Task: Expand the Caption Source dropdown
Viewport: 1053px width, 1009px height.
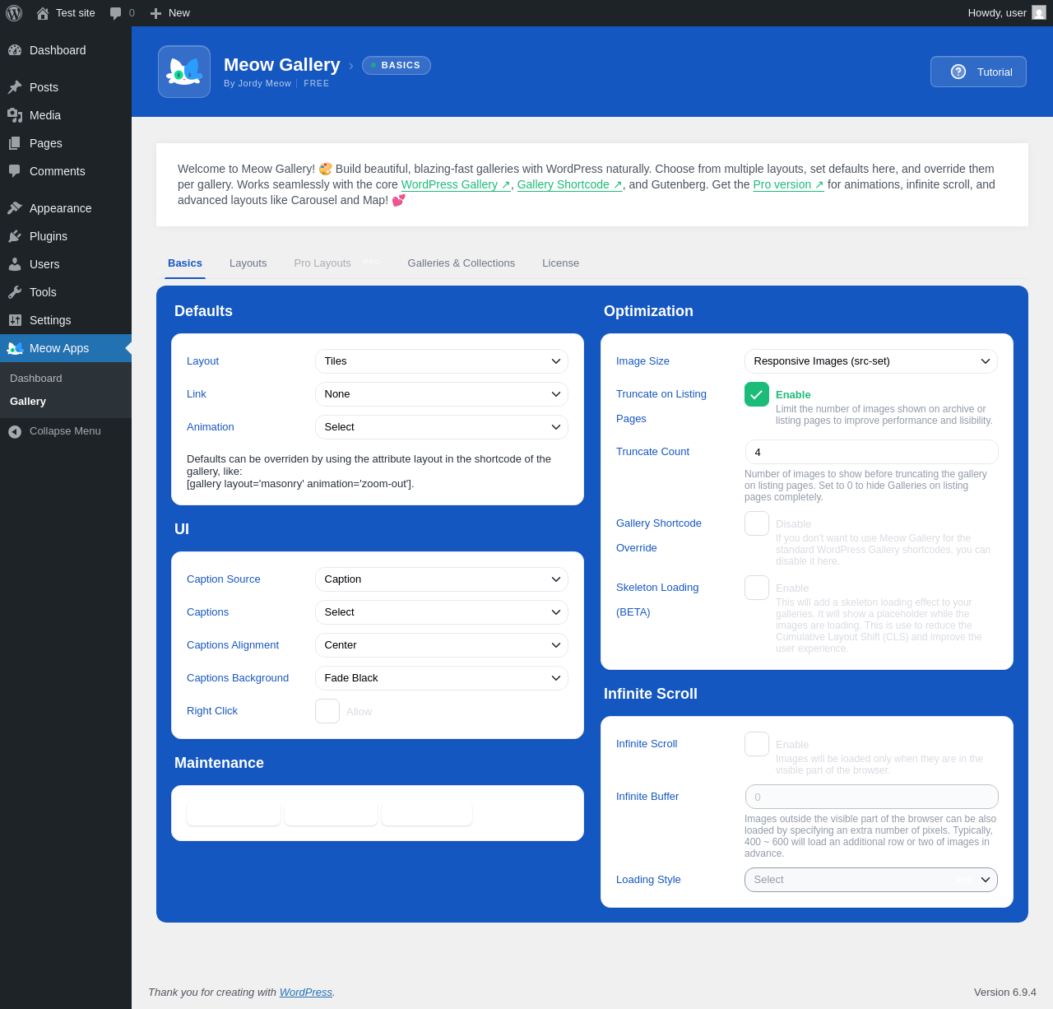Action: tap(442, 579)
